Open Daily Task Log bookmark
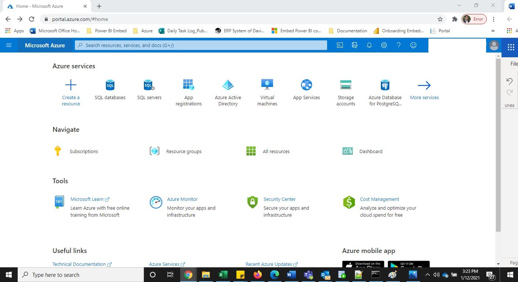The width and height of the screenshot is (518, 282). coord(183,31)
